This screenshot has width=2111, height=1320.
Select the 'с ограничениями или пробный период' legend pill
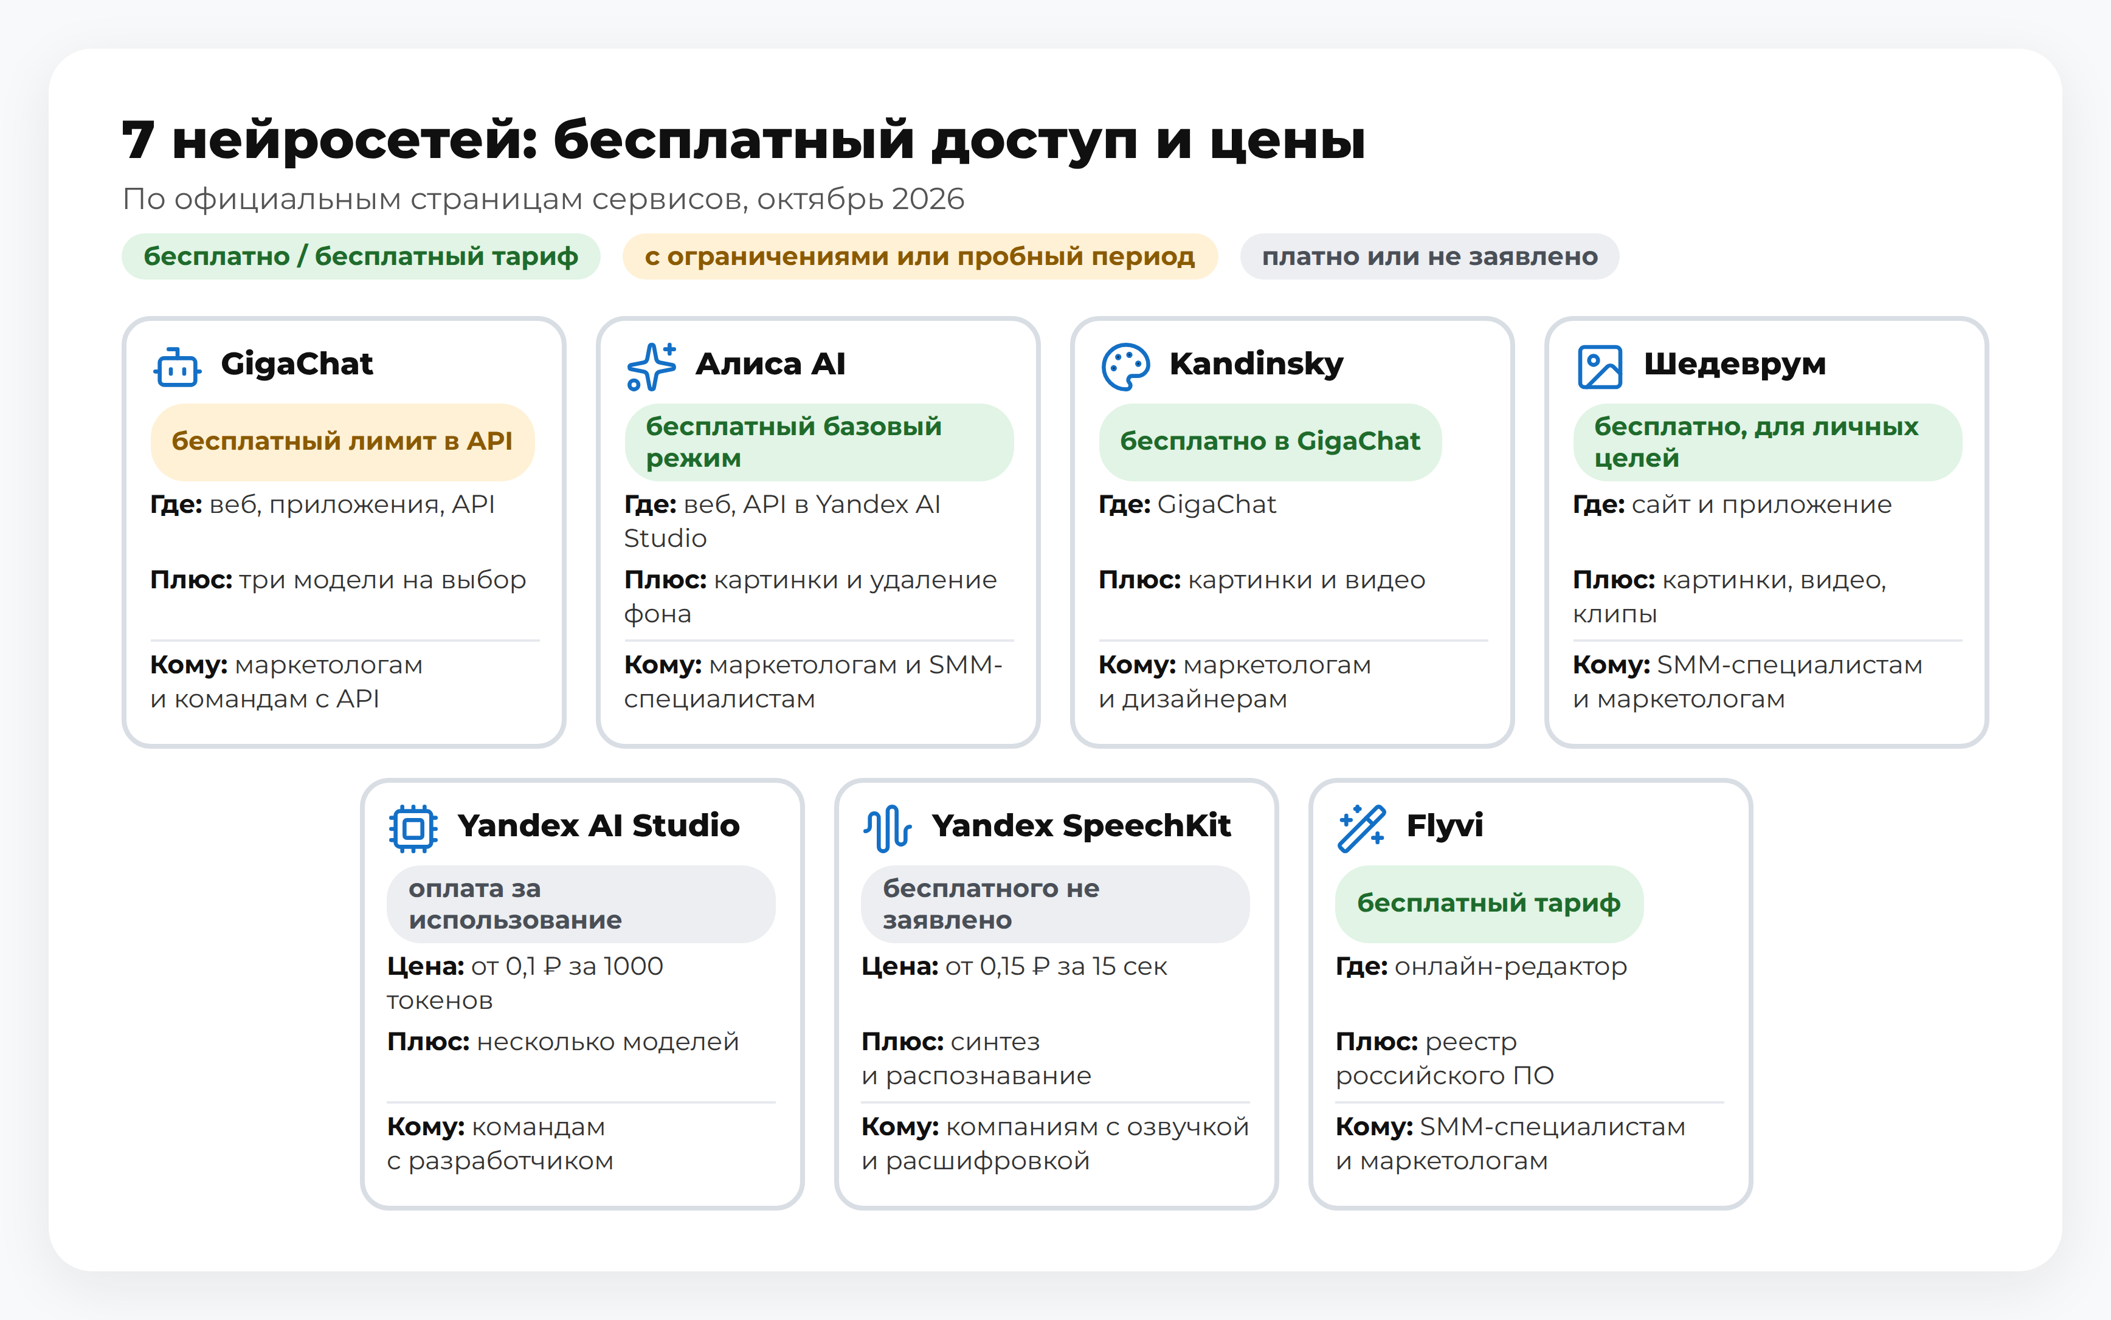(920, 256)
